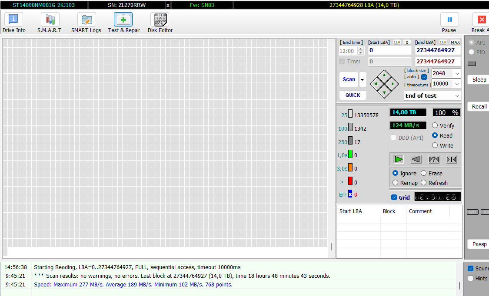The width and height of the screenshot is (489, 296).
Task: Select the Erase error action
Action: coord(423,173)
